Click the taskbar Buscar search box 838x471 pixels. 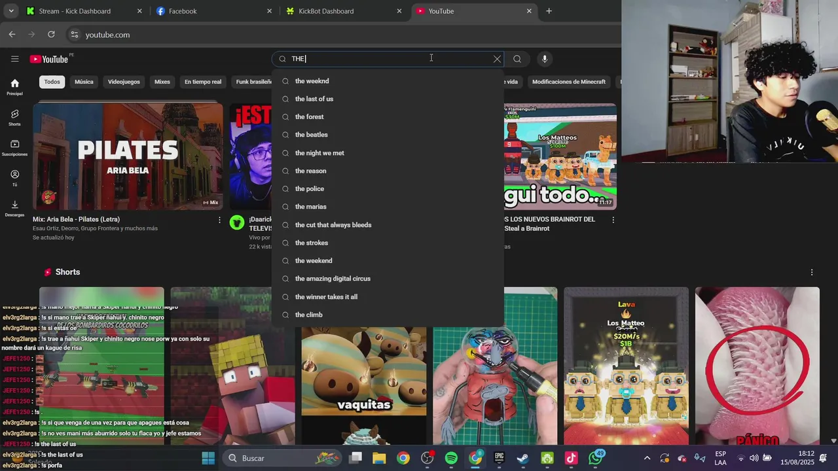(283, 458)
